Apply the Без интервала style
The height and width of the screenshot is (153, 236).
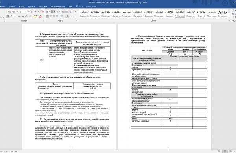pos(212,14)
